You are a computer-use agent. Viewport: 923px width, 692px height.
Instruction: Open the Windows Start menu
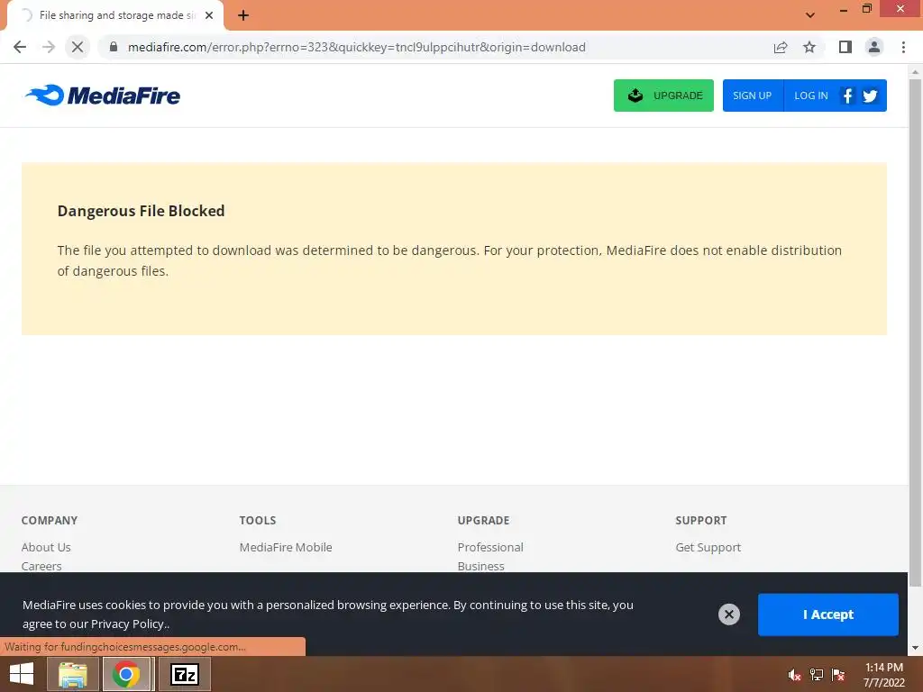tap(22, 674)
